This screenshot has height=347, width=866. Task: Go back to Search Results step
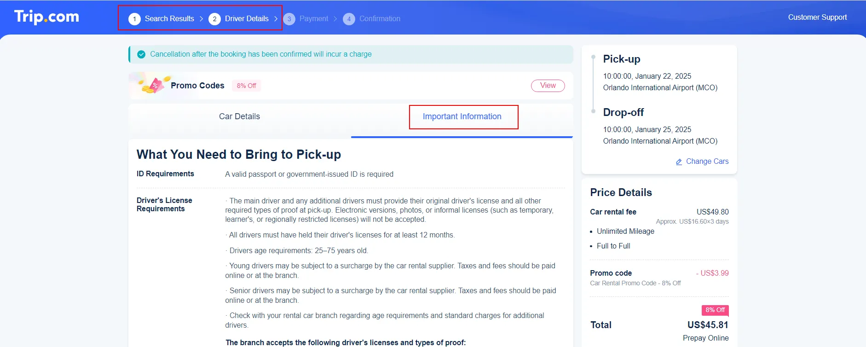pyautogui.click(x=169, y=19)
